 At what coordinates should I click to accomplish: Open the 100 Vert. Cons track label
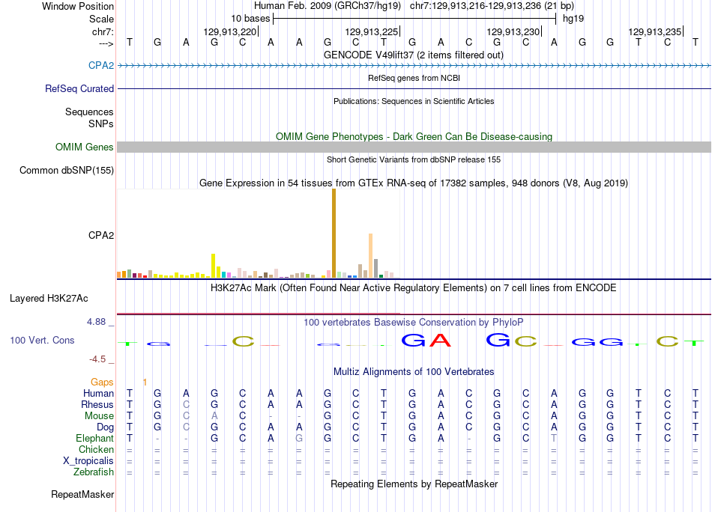click(x=42, y=340)
